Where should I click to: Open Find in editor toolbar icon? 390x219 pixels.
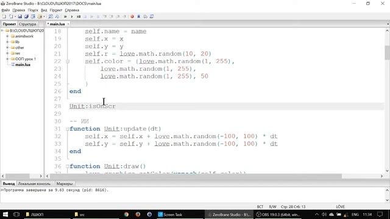(51, 16)
